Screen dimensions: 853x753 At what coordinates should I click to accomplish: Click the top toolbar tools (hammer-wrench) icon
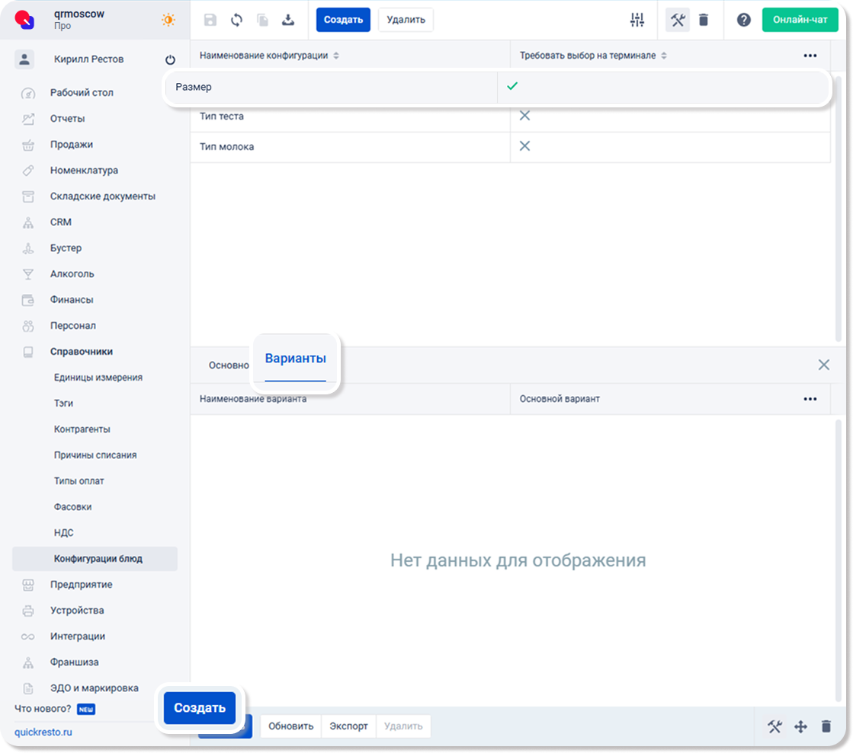click(677, 20)
